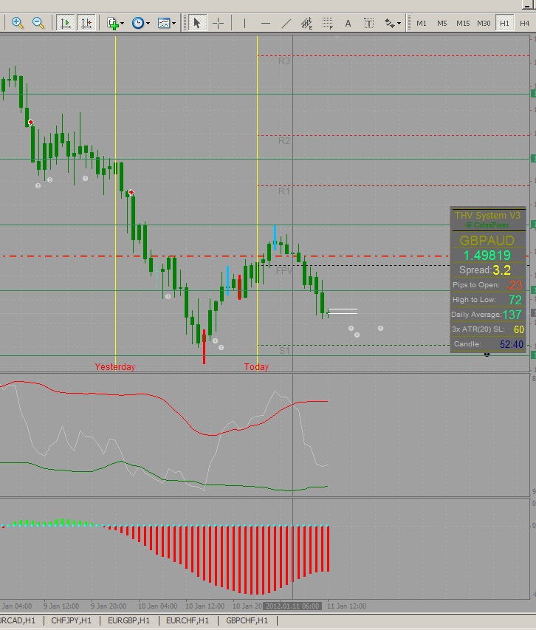Select the standard cursor tool
536x630 pixels.
click(x=196, y=23)
